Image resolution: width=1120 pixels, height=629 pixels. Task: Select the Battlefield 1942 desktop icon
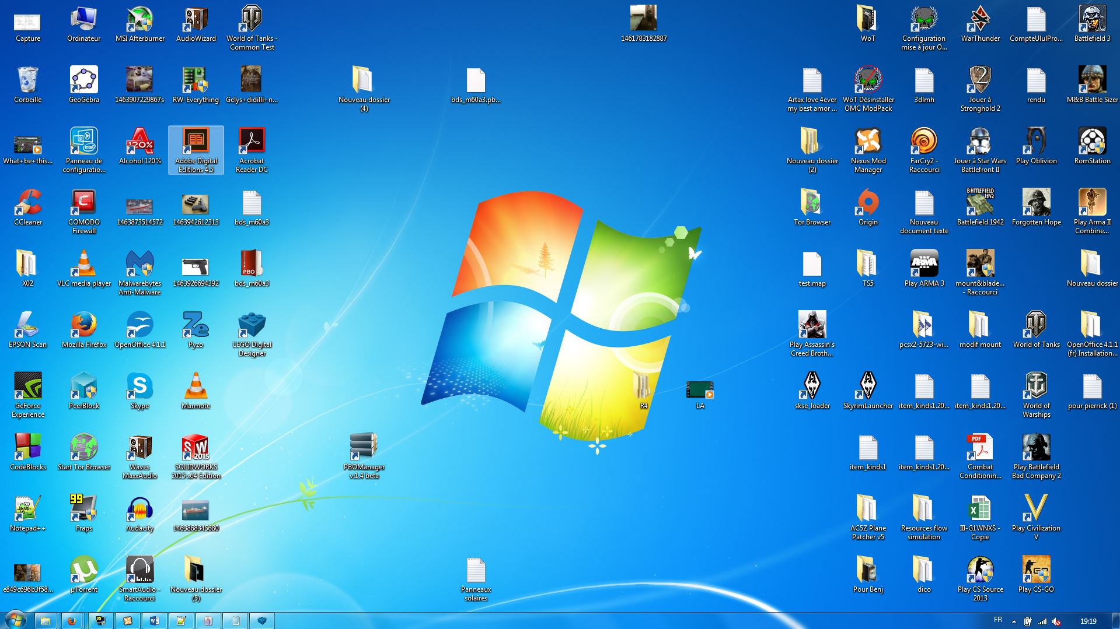pyautogui.click(x=981, y=208)
